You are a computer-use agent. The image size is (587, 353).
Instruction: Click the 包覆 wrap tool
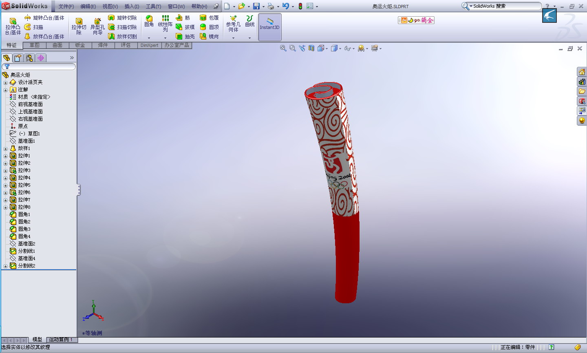209,18
